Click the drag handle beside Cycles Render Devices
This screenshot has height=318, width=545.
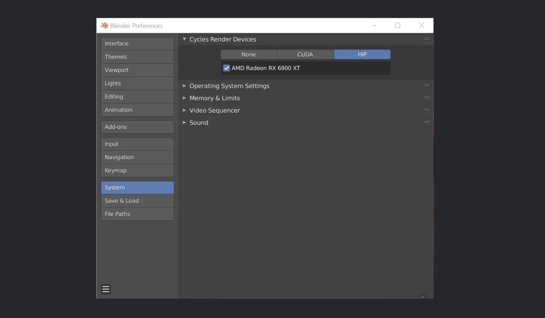(x=426, y=39)
